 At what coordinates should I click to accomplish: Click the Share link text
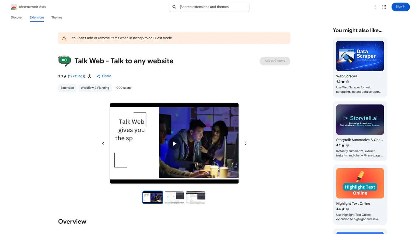point(107,76)
